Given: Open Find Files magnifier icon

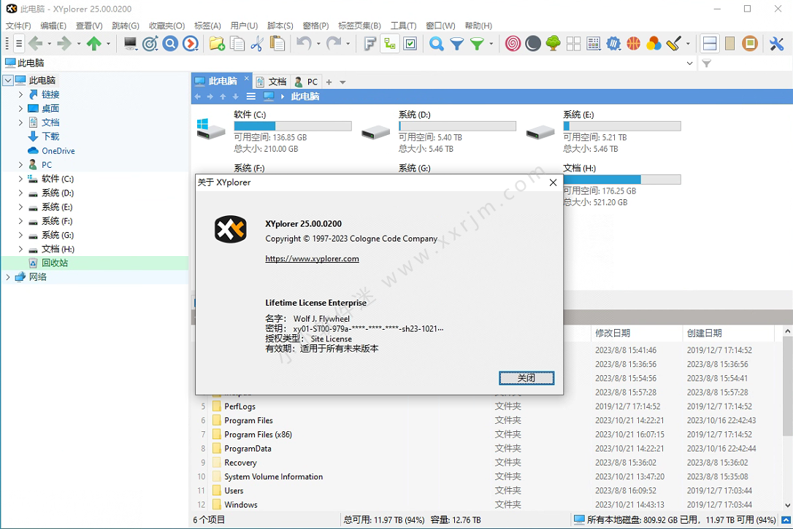Looking at the screenshot, I should (437, 44).
